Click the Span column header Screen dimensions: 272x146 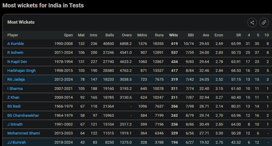[x=68, y=35]
